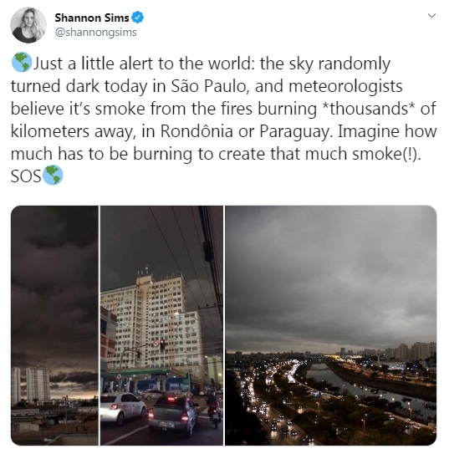The image size is (449, 464).
Task: Click the word Rondônia in the tweet
Action: pos(196,131)
